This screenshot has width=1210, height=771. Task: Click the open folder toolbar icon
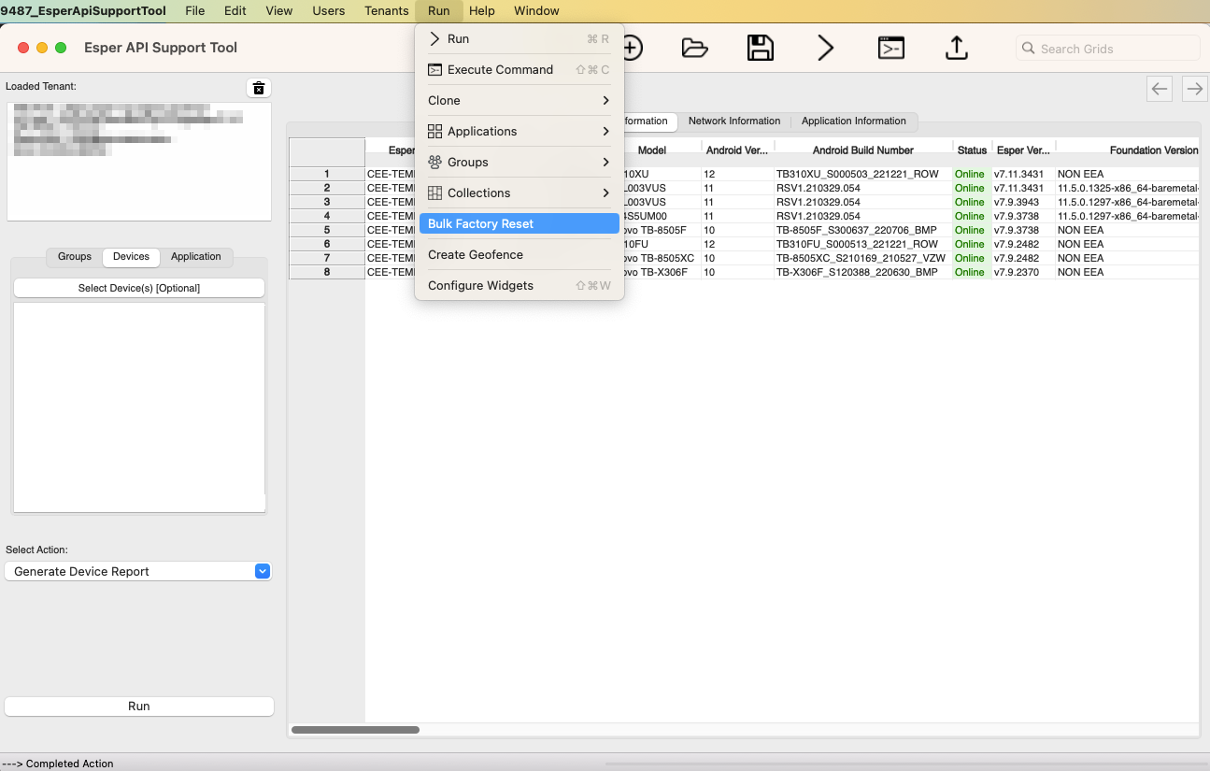coord(694,49)
